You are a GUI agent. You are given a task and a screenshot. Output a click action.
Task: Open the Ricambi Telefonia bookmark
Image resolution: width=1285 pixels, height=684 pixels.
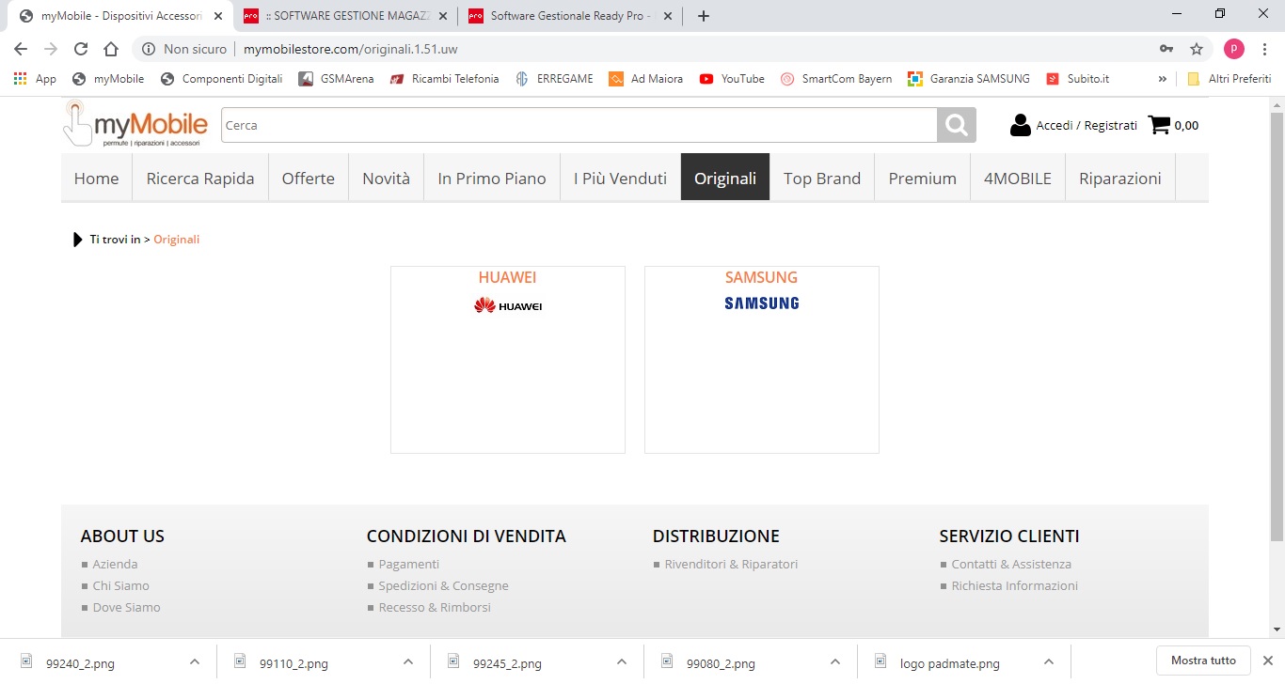444,79
